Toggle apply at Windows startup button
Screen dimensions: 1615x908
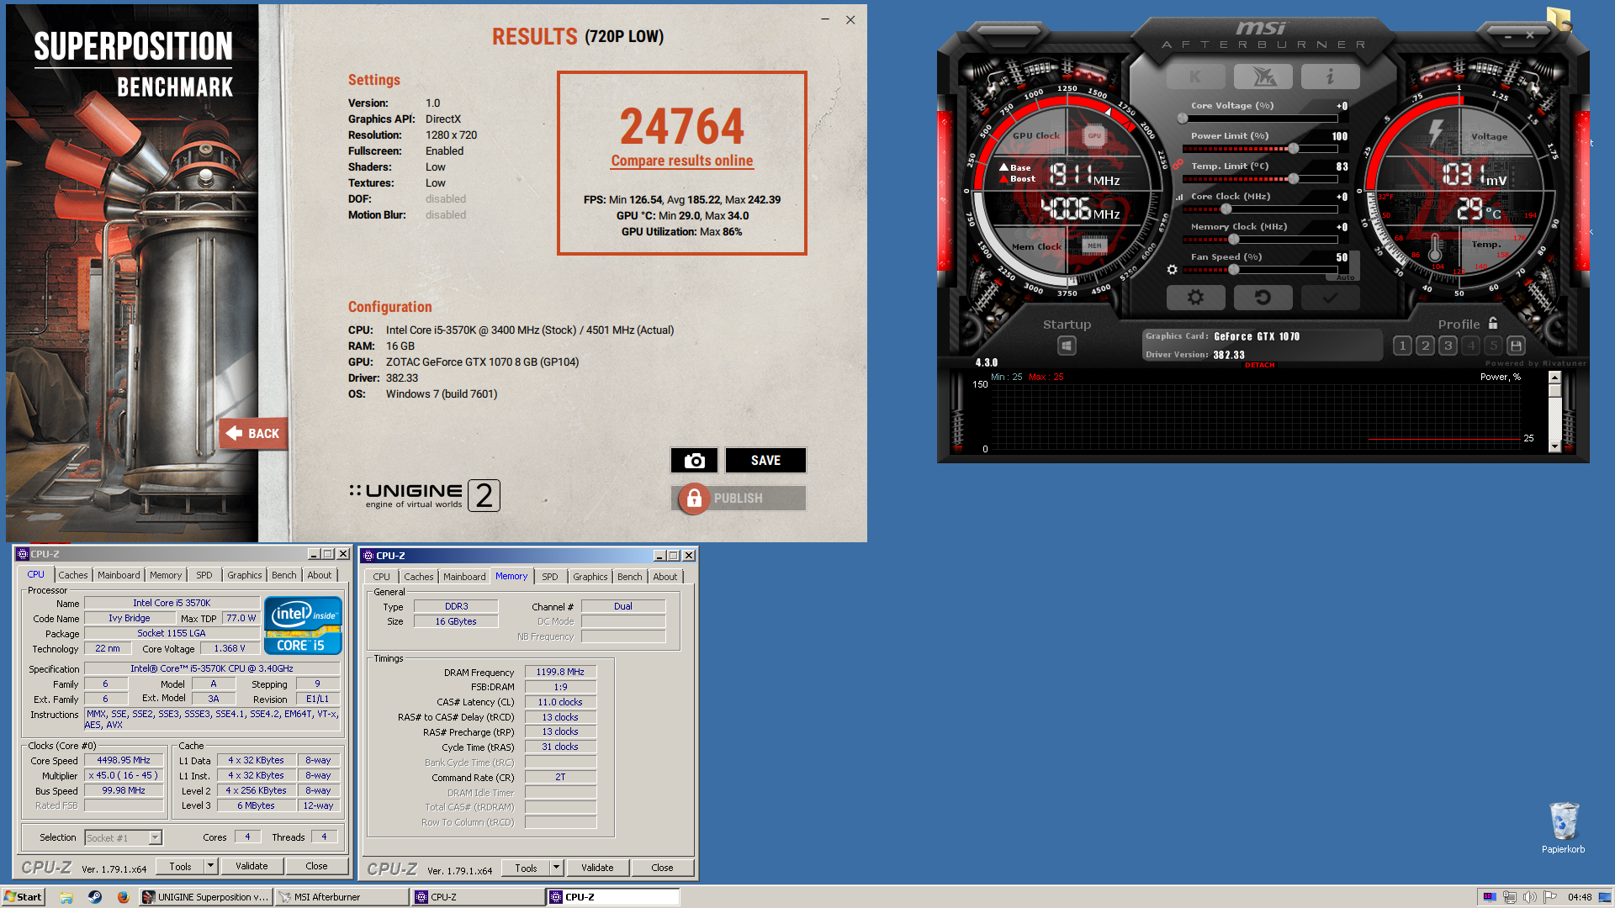pyautogui.click(x=1067, y=346)
